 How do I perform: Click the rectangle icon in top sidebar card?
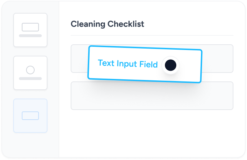tap(30, 27)
